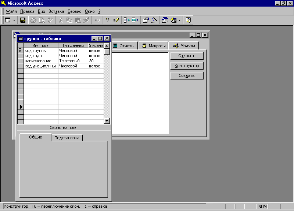Viewport: 294px width, 211px height.
Task: Click the 'Описание' column header
Action: [x=96, y=45]
